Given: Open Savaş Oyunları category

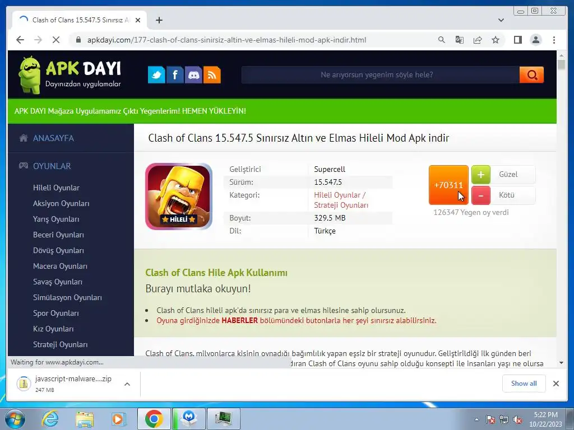Looking at the screenshot, I should (58, 282).
